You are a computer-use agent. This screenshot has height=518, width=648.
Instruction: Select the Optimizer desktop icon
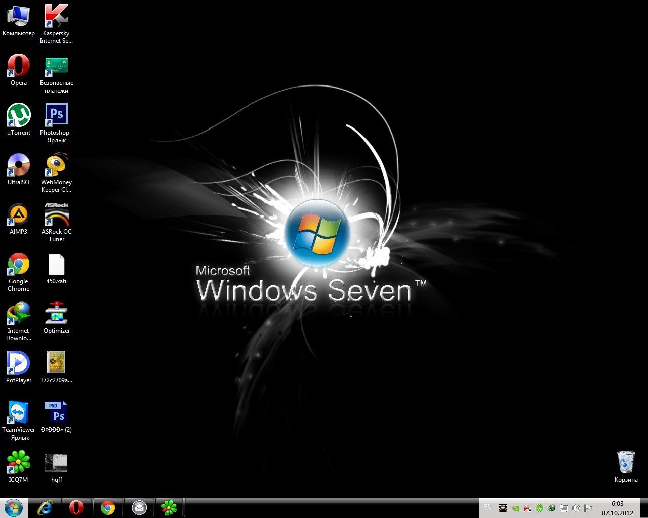pyautogui.click(x=56, y=318)
